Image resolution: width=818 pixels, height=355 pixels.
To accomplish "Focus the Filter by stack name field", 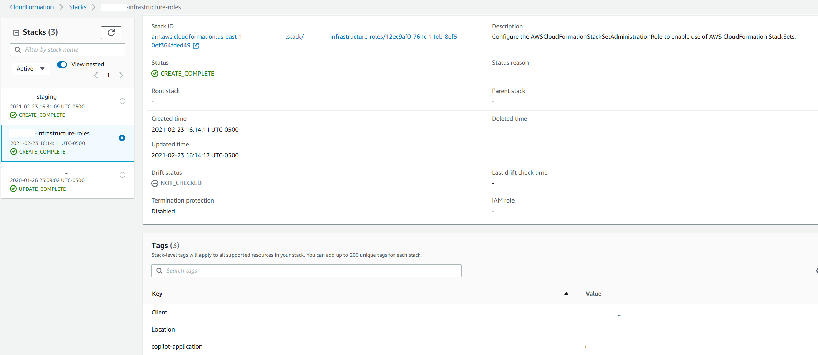I will [x=68, y=50].
